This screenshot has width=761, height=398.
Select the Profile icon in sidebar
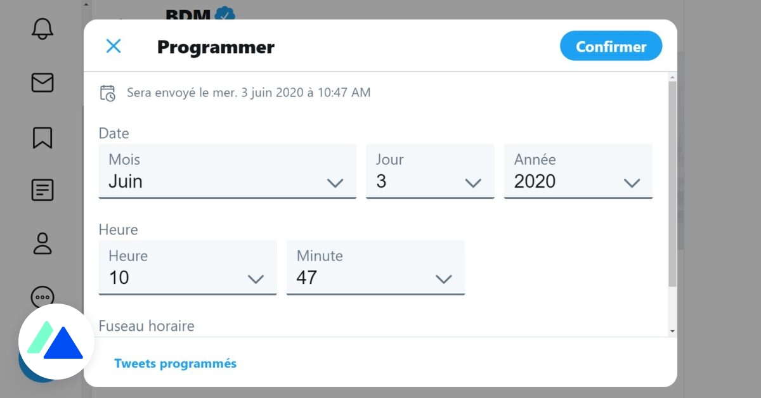point(42,243)
